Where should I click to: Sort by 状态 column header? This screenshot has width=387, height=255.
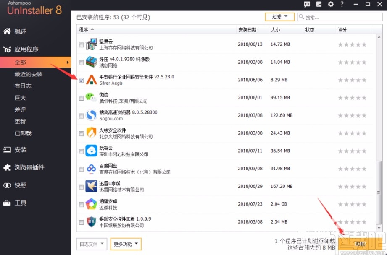tap(319, 29)
